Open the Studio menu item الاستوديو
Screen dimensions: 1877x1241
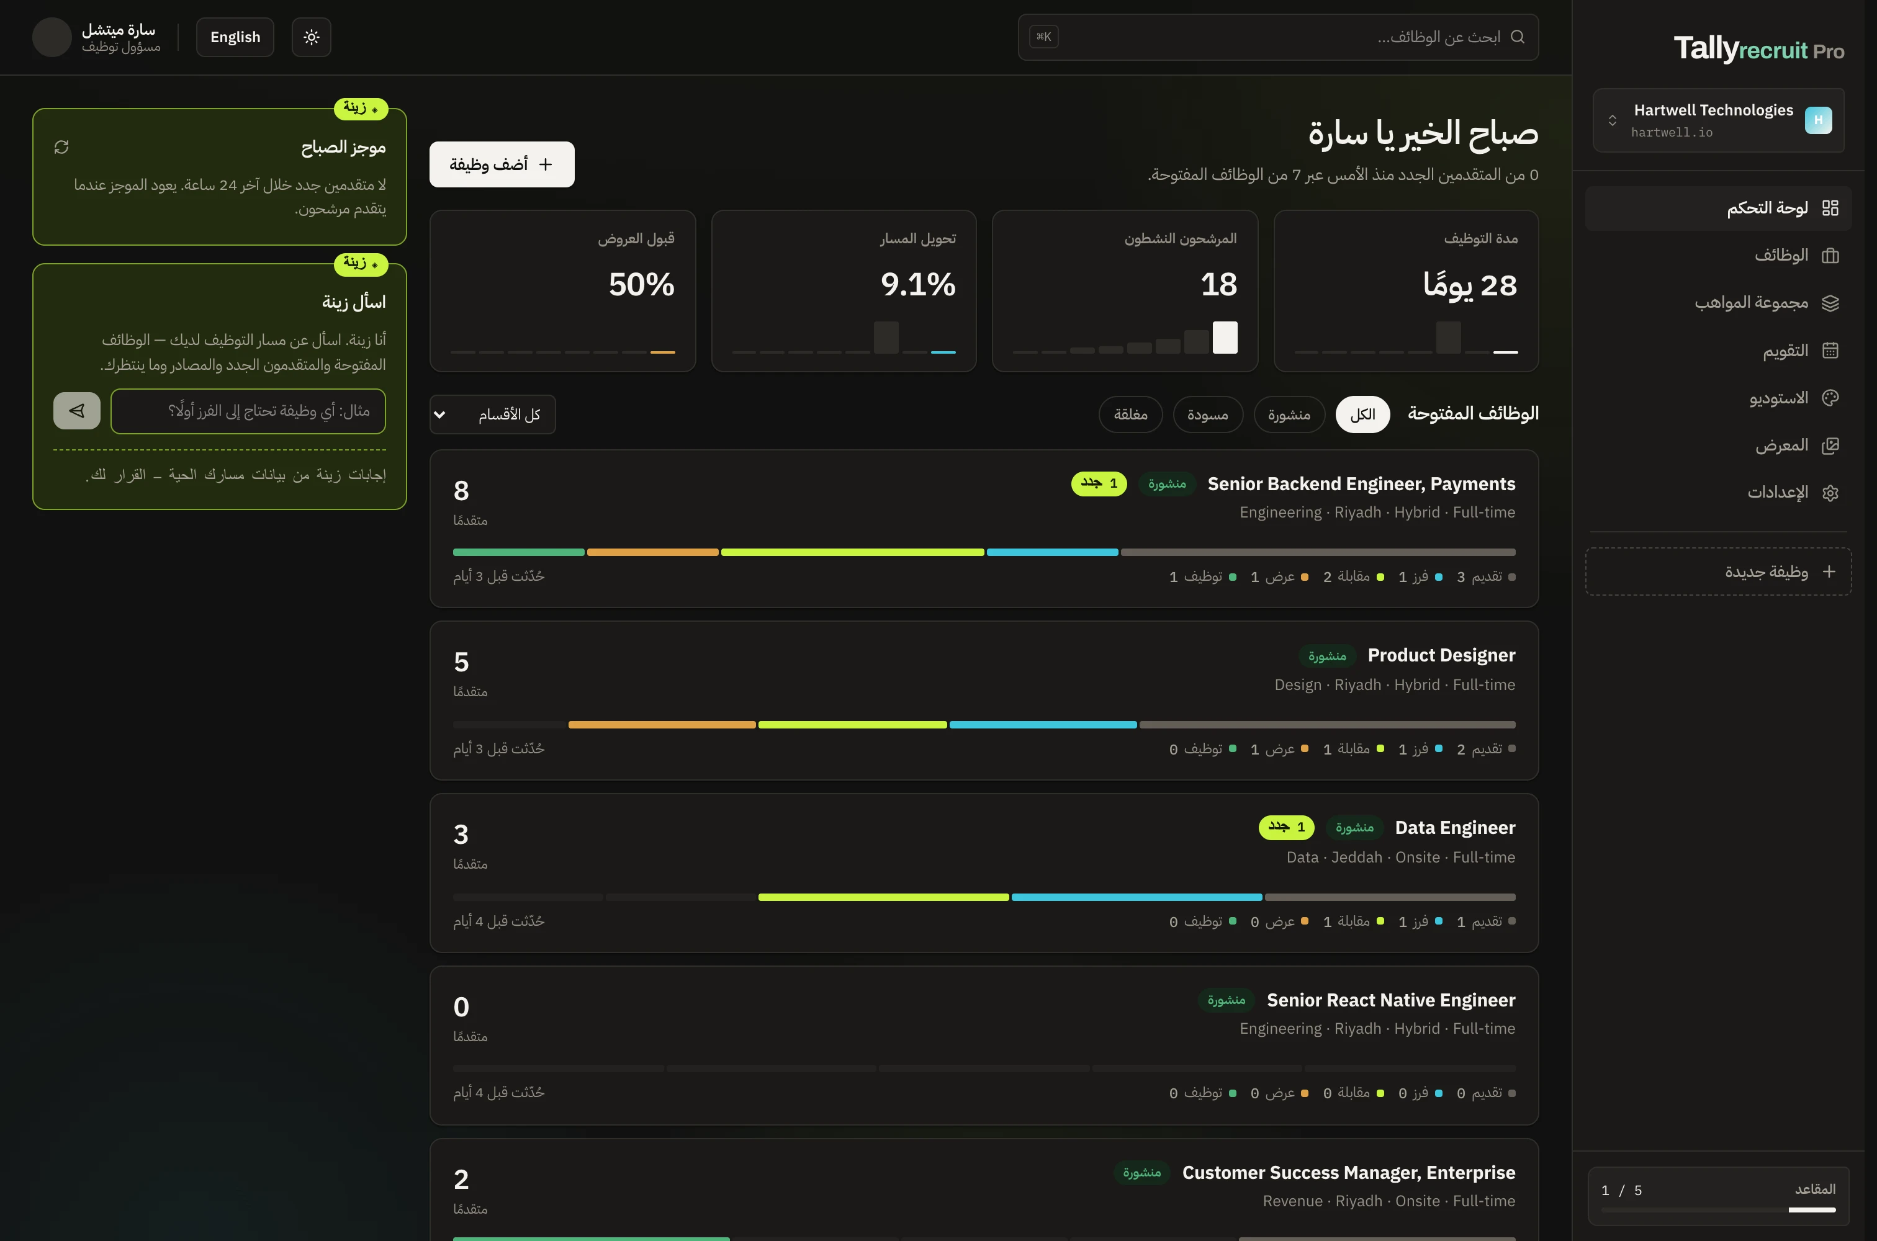coord(1718,397)
